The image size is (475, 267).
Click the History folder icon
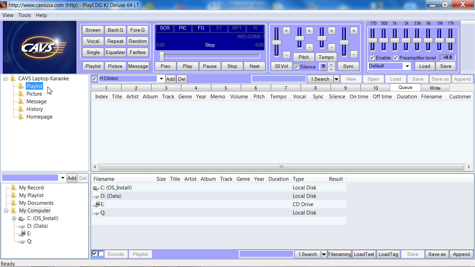[x=21, y=109]
